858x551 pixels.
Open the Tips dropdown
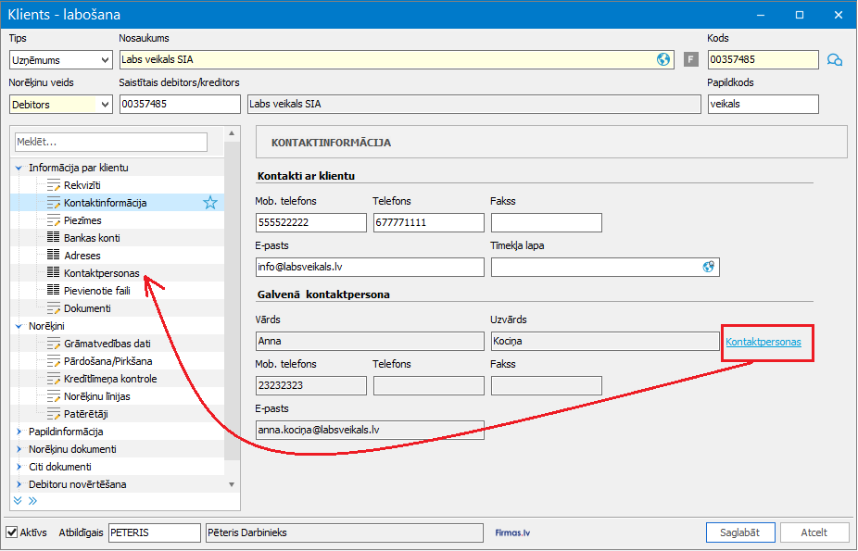104,60
